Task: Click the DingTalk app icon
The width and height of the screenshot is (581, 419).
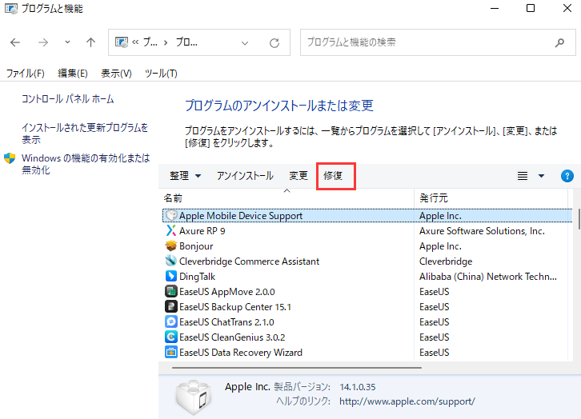Action: [x=170, y=277]
